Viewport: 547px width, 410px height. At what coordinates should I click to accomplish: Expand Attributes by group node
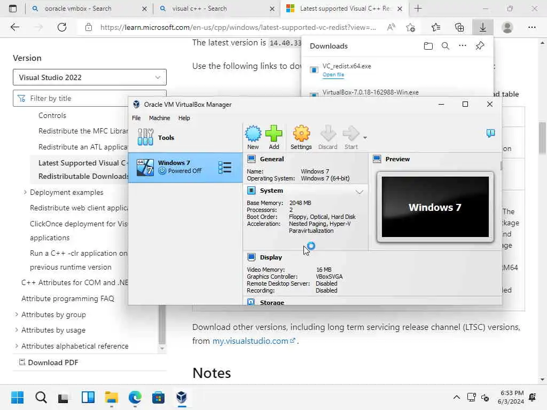click(17, 314)
